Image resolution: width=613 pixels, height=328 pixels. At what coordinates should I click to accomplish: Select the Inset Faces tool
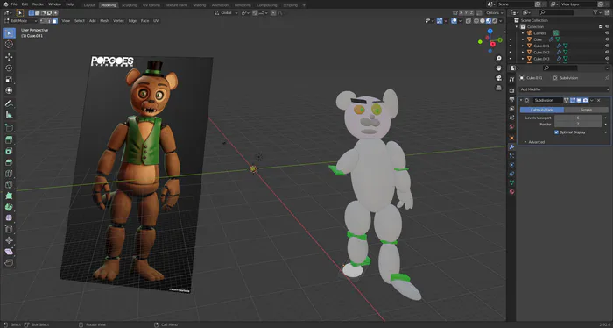pos(9,152)
